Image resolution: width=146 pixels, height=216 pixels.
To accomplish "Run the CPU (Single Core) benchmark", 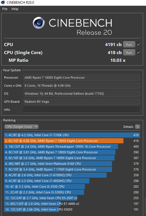I will [x=129, y=52].
